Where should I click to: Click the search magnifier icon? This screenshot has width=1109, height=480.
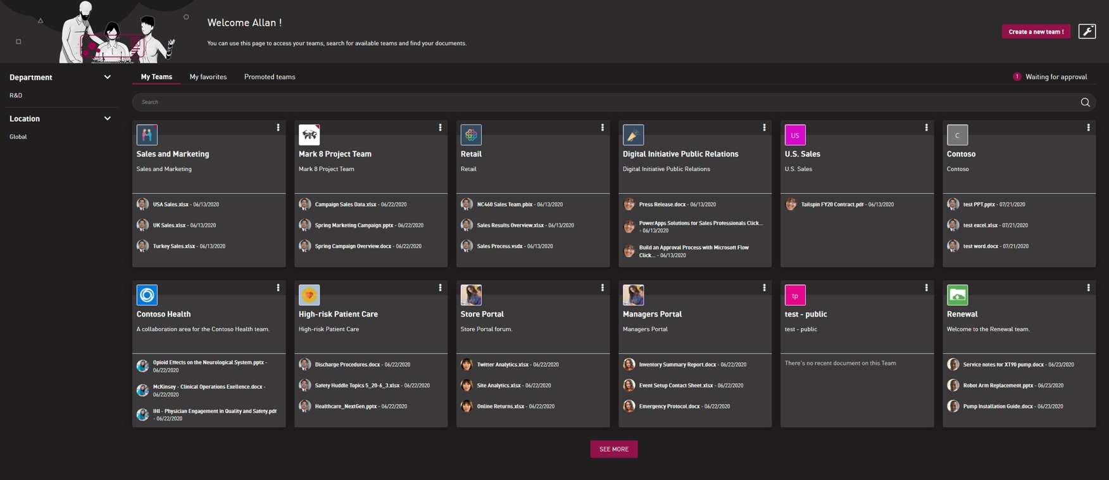point(1085,102)
